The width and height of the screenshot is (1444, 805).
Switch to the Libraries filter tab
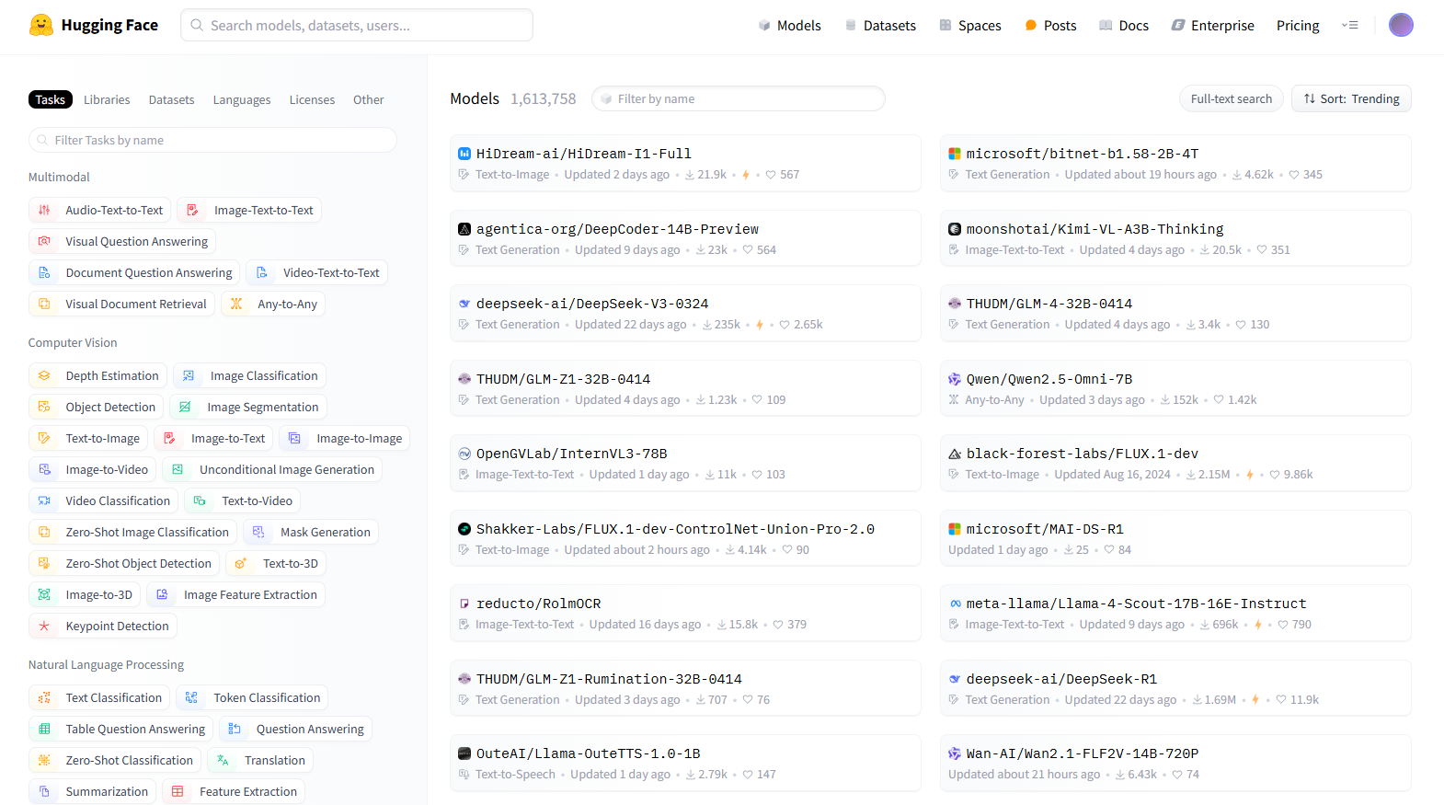tap(107, 99)
